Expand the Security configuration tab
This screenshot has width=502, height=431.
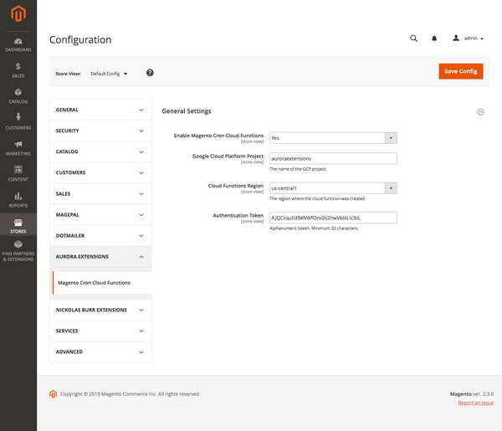(x=101, y=131)
